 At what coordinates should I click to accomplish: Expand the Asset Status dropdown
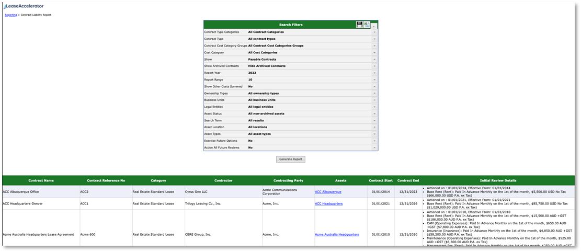[374, 114]
